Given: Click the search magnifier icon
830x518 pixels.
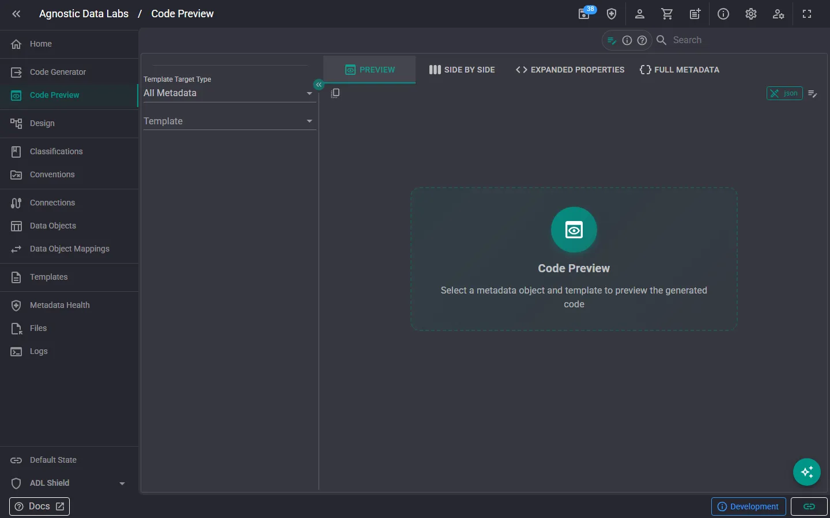Looking at the screenshot, I should tap(662, 40).
